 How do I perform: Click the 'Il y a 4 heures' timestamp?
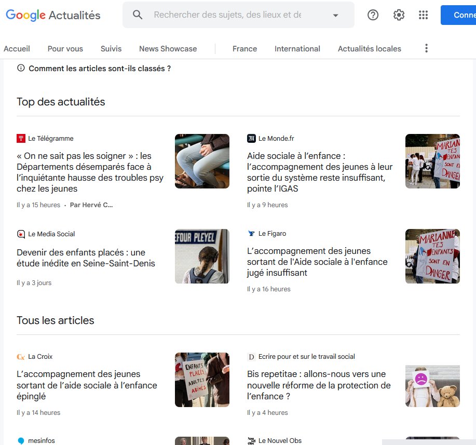[x=267, y=413]
